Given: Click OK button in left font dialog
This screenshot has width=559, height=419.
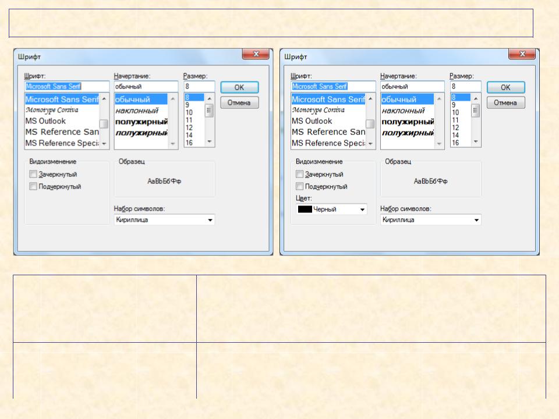Looking at the screenshot, I should pos(239,87).
